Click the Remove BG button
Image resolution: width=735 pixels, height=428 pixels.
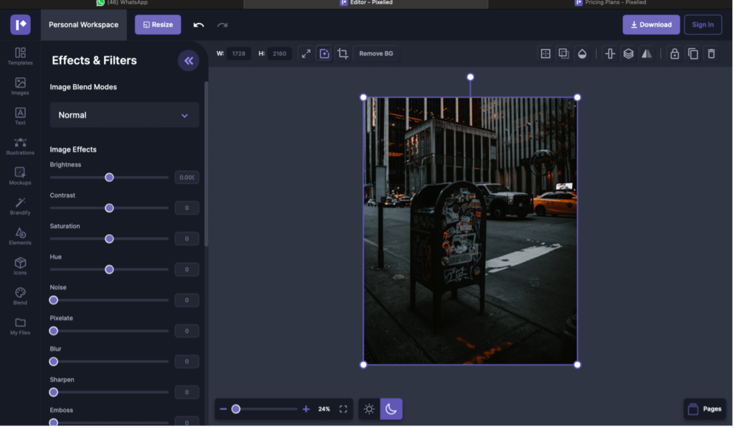point(376,54)
